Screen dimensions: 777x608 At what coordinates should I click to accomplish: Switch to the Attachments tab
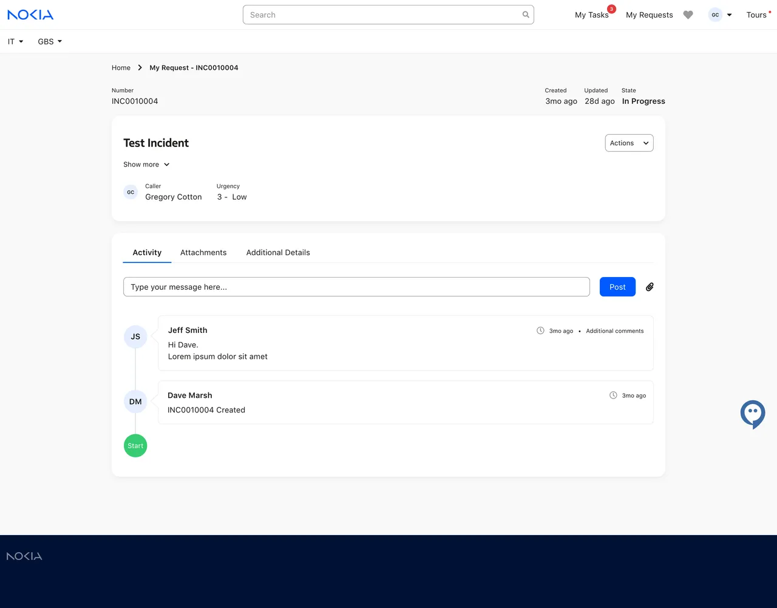(203, 252)
